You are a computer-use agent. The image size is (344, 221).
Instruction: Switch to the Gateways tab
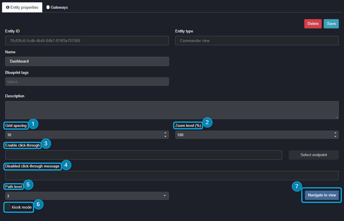[x=57, y=8]
